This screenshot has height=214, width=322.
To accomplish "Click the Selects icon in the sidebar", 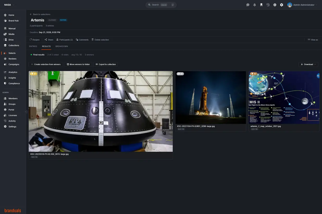I will click(x=5, y=53).
